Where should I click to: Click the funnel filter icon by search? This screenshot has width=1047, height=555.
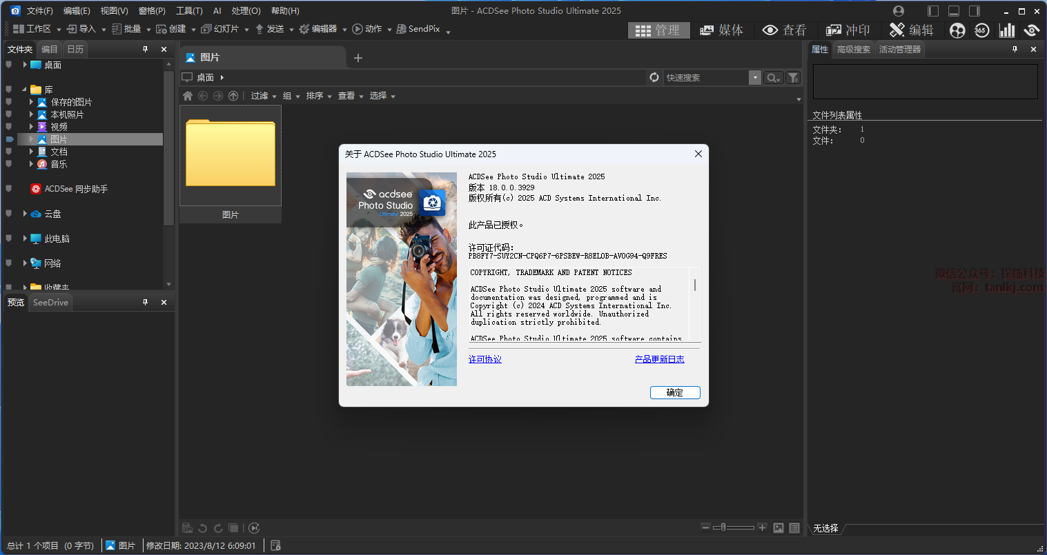coord(793,78)
